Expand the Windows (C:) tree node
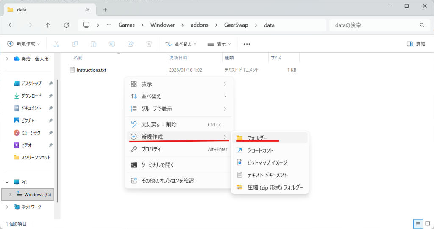434x229 pixels. point(10,195)
